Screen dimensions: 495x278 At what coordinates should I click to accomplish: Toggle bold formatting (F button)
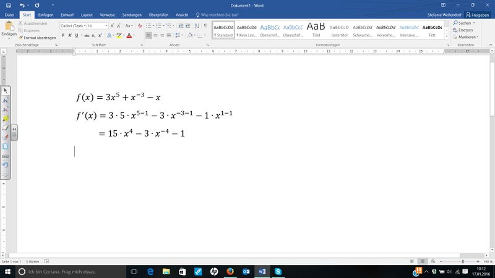pyautogui.click(x=63, y=36)
